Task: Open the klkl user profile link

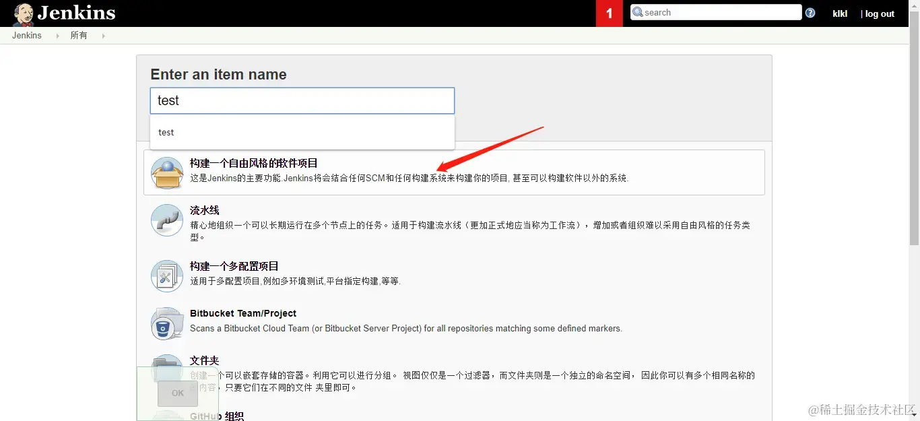Action: (x=840, y=13)
